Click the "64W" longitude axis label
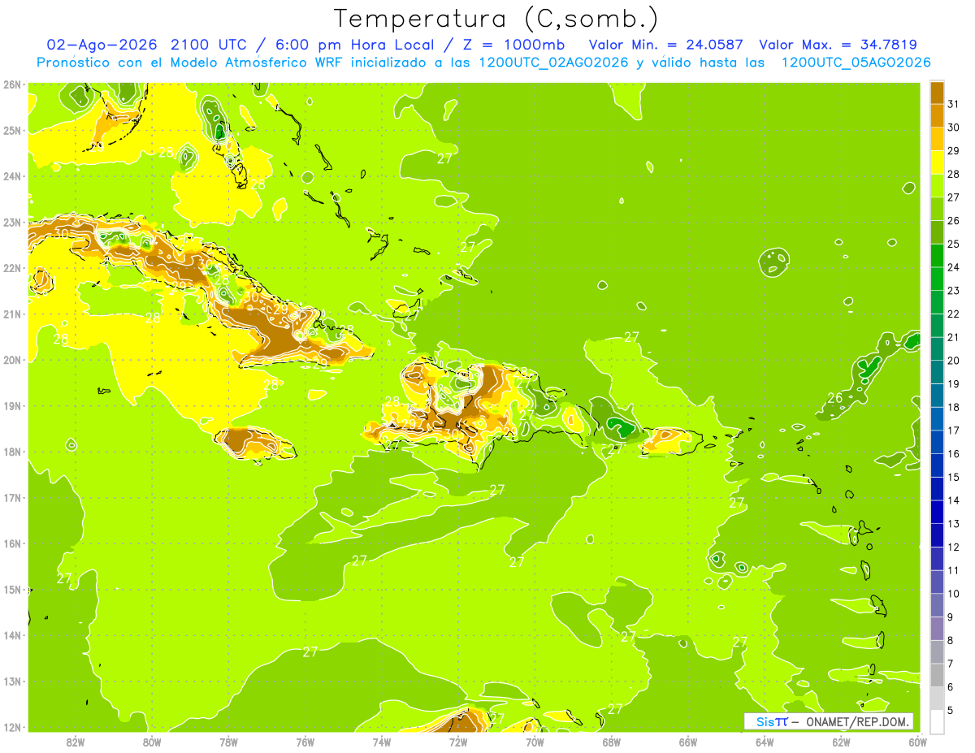This screenshot has height=753, width=975. 765,742
